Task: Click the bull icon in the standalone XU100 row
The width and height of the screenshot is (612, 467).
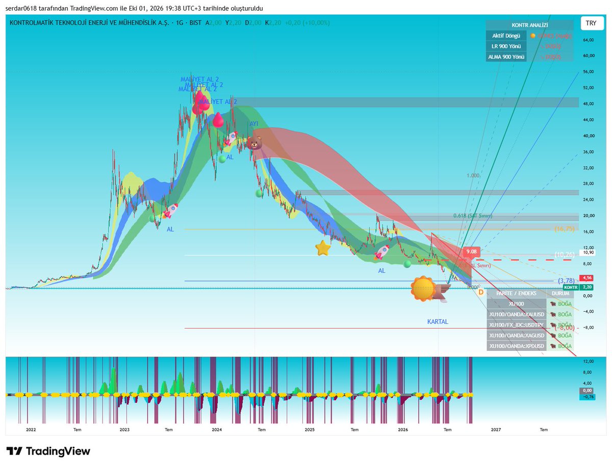Action: (x=553, y=304)
